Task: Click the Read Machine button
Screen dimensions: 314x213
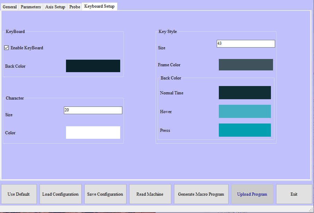Action: coord(150,194)
